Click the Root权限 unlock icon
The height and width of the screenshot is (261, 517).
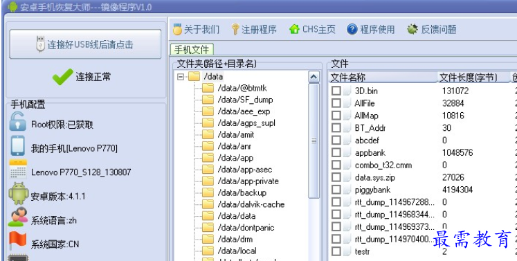[17, 121]
